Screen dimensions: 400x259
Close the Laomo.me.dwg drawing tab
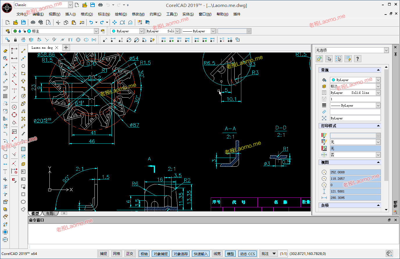(57, 48)
